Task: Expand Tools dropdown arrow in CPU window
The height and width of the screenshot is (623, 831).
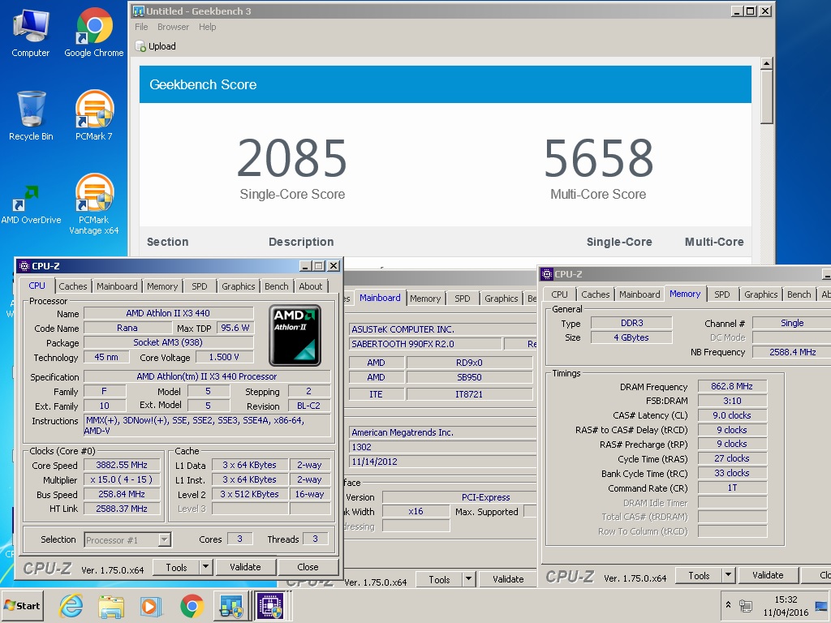Action: 206,567
